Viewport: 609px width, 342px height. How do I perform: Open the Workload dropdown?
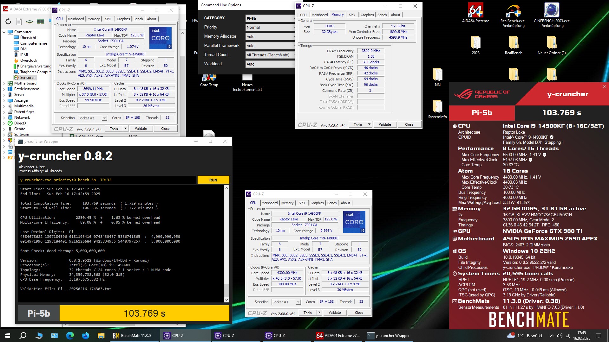click(270, 64)
